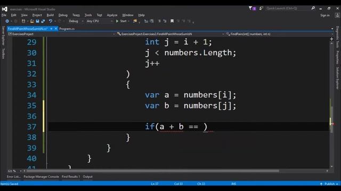This screenshot has height=191, width=341.
Task: Open the document tabs list dropdown arrow
Action: pyautogui.click(x=332, y=29)
